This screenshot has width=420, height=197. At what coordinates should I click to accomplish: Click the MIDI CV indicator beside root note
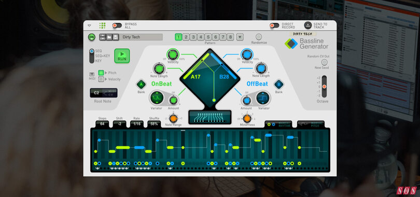(110, 93)
